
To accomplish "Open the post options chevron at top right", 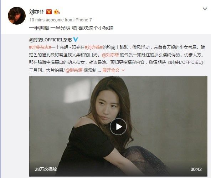I will tap(205, 9).
